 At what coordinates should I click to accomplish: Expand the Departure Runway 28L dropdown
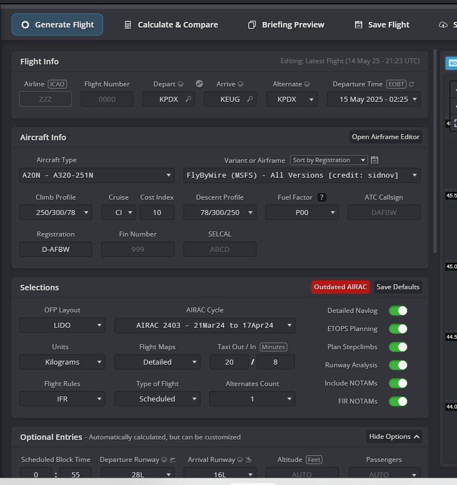click(137, 473)
